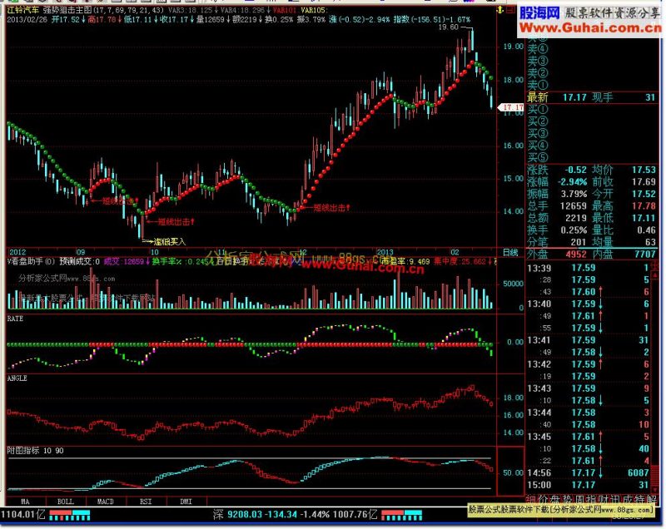
Task: Click the red-cyan breadth bars after 1007.76亿
Action: (402, 515)
